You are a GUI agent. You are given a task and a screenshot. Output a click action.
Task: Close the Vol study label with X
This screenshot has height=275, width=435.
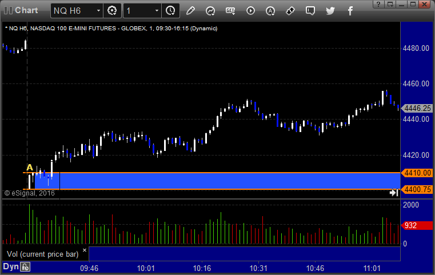pos(85,250)
